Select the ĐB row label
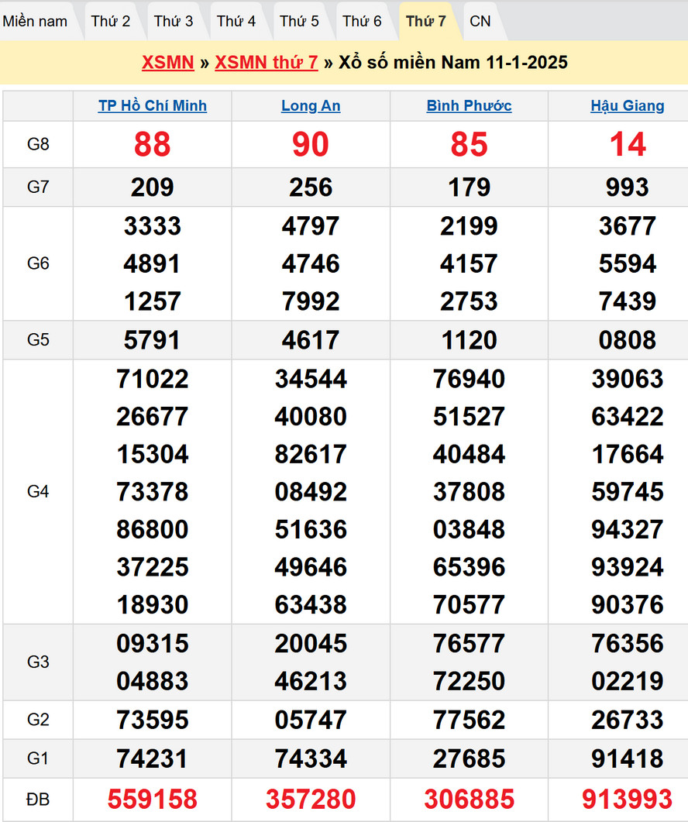The height and width of the screenshot is (822, 688). click(x=38, y=799)
